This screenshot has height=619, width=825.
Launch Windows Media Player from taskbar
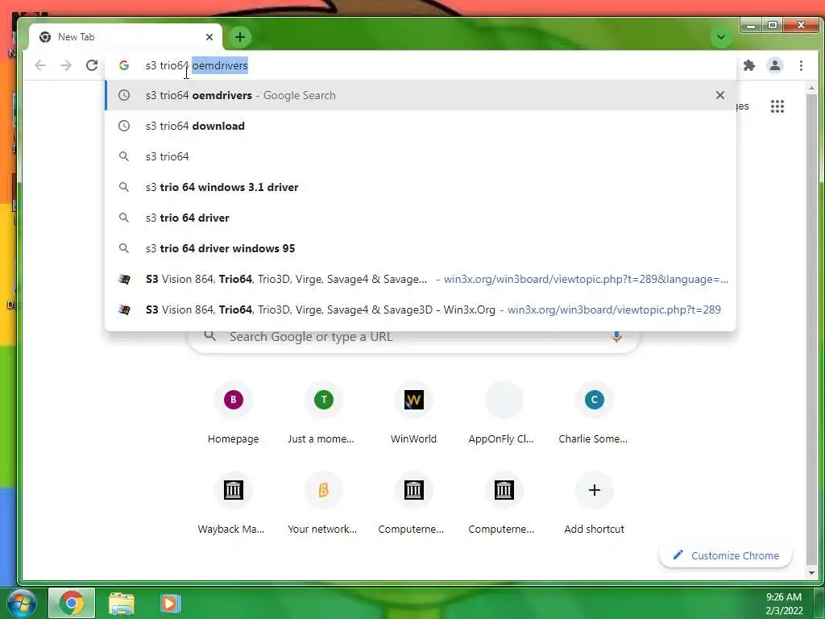tap(169, 604)
